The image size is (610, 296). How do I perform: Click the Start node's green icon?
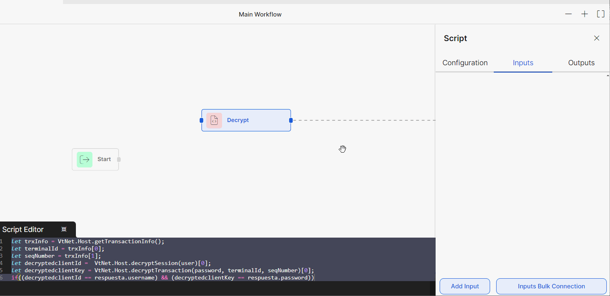(x=84, y=159)
